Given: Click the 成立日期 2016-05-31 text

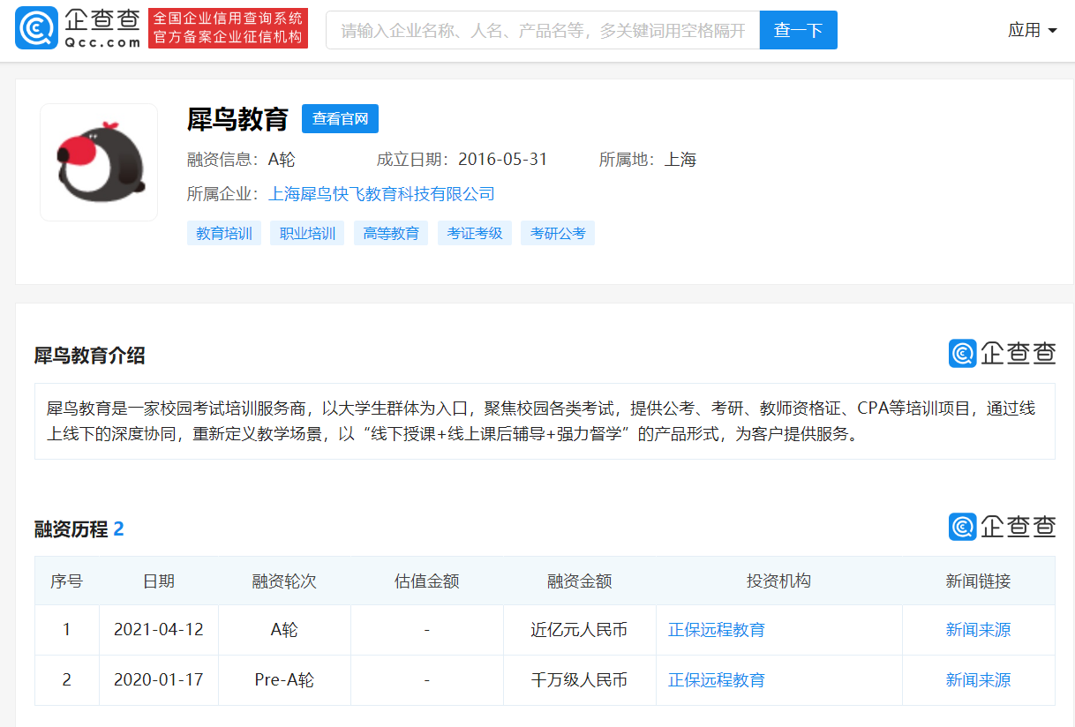Looking at the screenshot, I should tap(462, 160).
